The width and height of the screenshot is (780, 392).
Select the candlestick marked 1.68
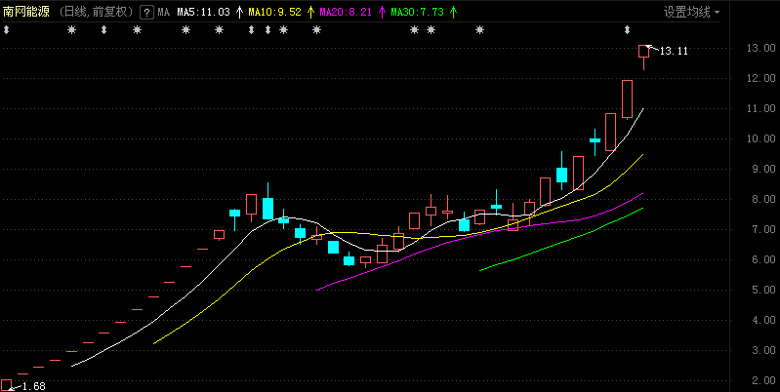(x=6, y=385)
